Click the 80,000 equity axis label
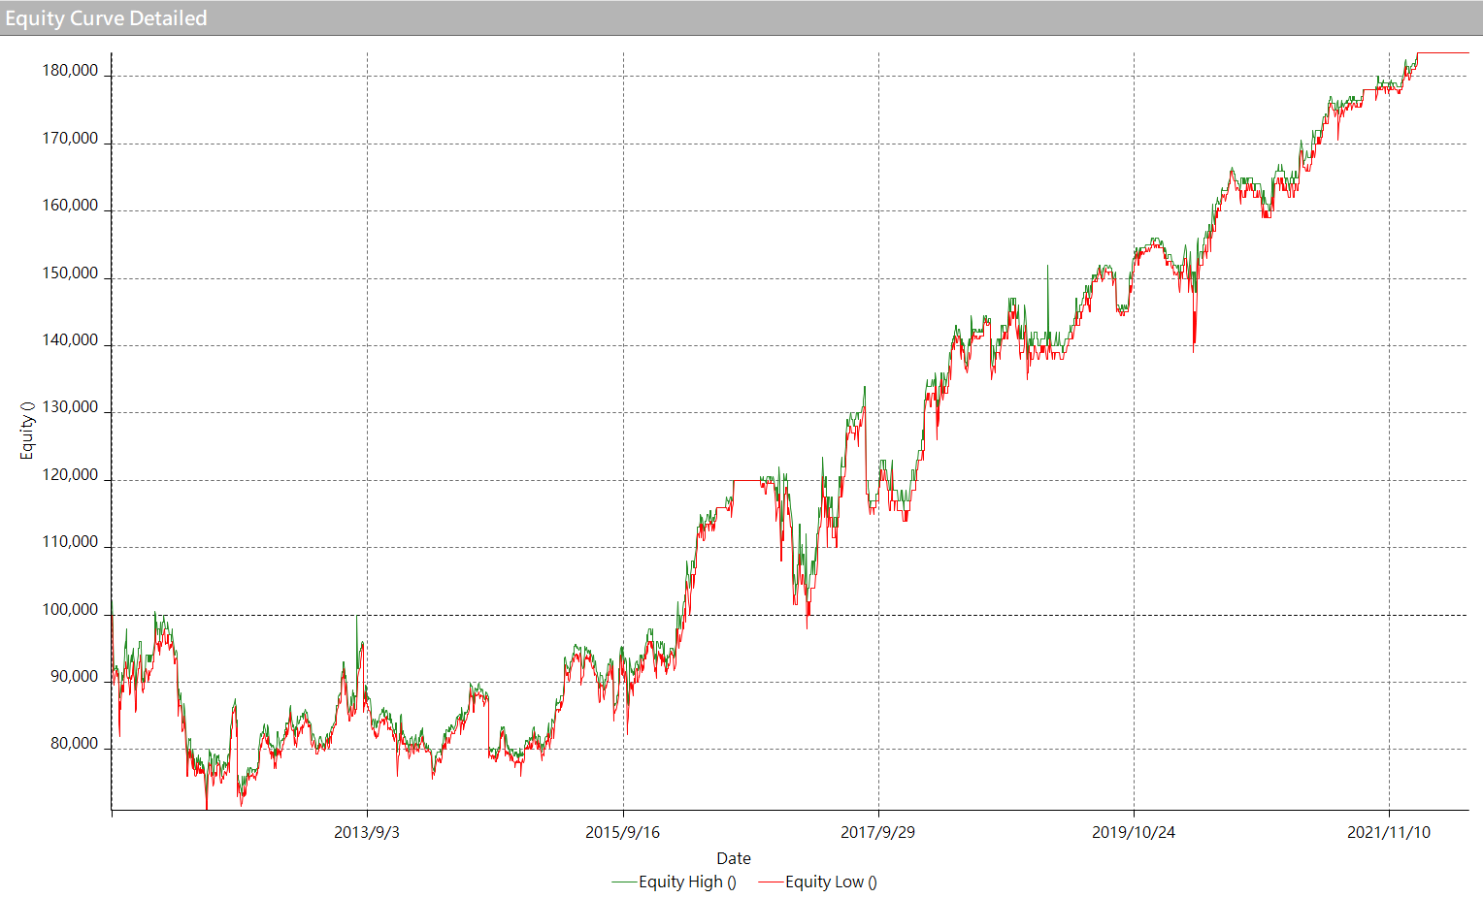This screenshot has width=1483, height=898. point(75,744)
